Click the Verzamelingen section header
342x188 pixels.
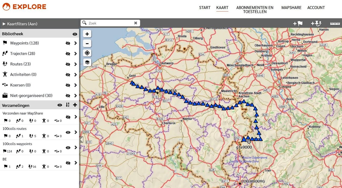point(16,105)
